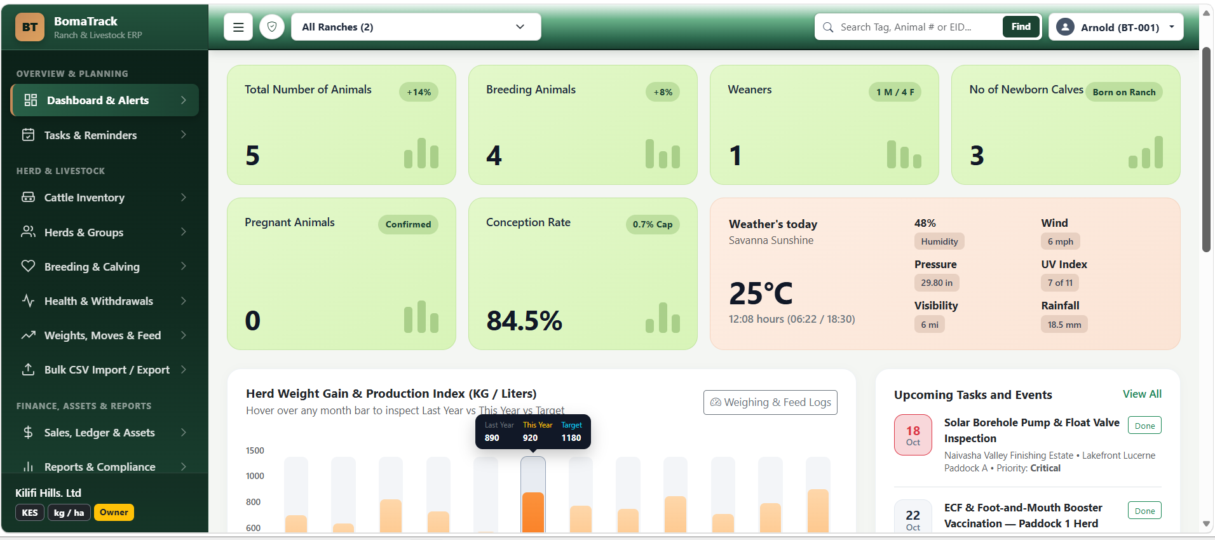Expand Sales, Ledger & Assets chevron
This screenshot has width=1215, height=540.
pyautogui.click(x=184, y=432)
